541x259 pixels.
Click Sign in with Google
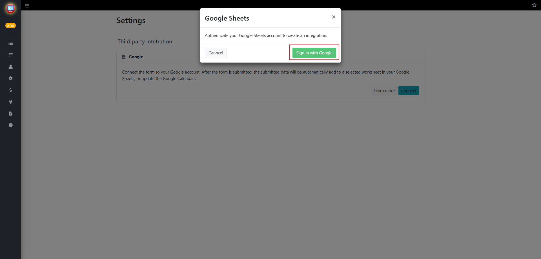pyautogui.click(x=314, y=53)
